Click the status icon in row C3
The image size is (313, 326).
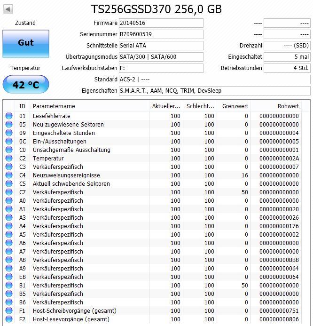(9, 167)
